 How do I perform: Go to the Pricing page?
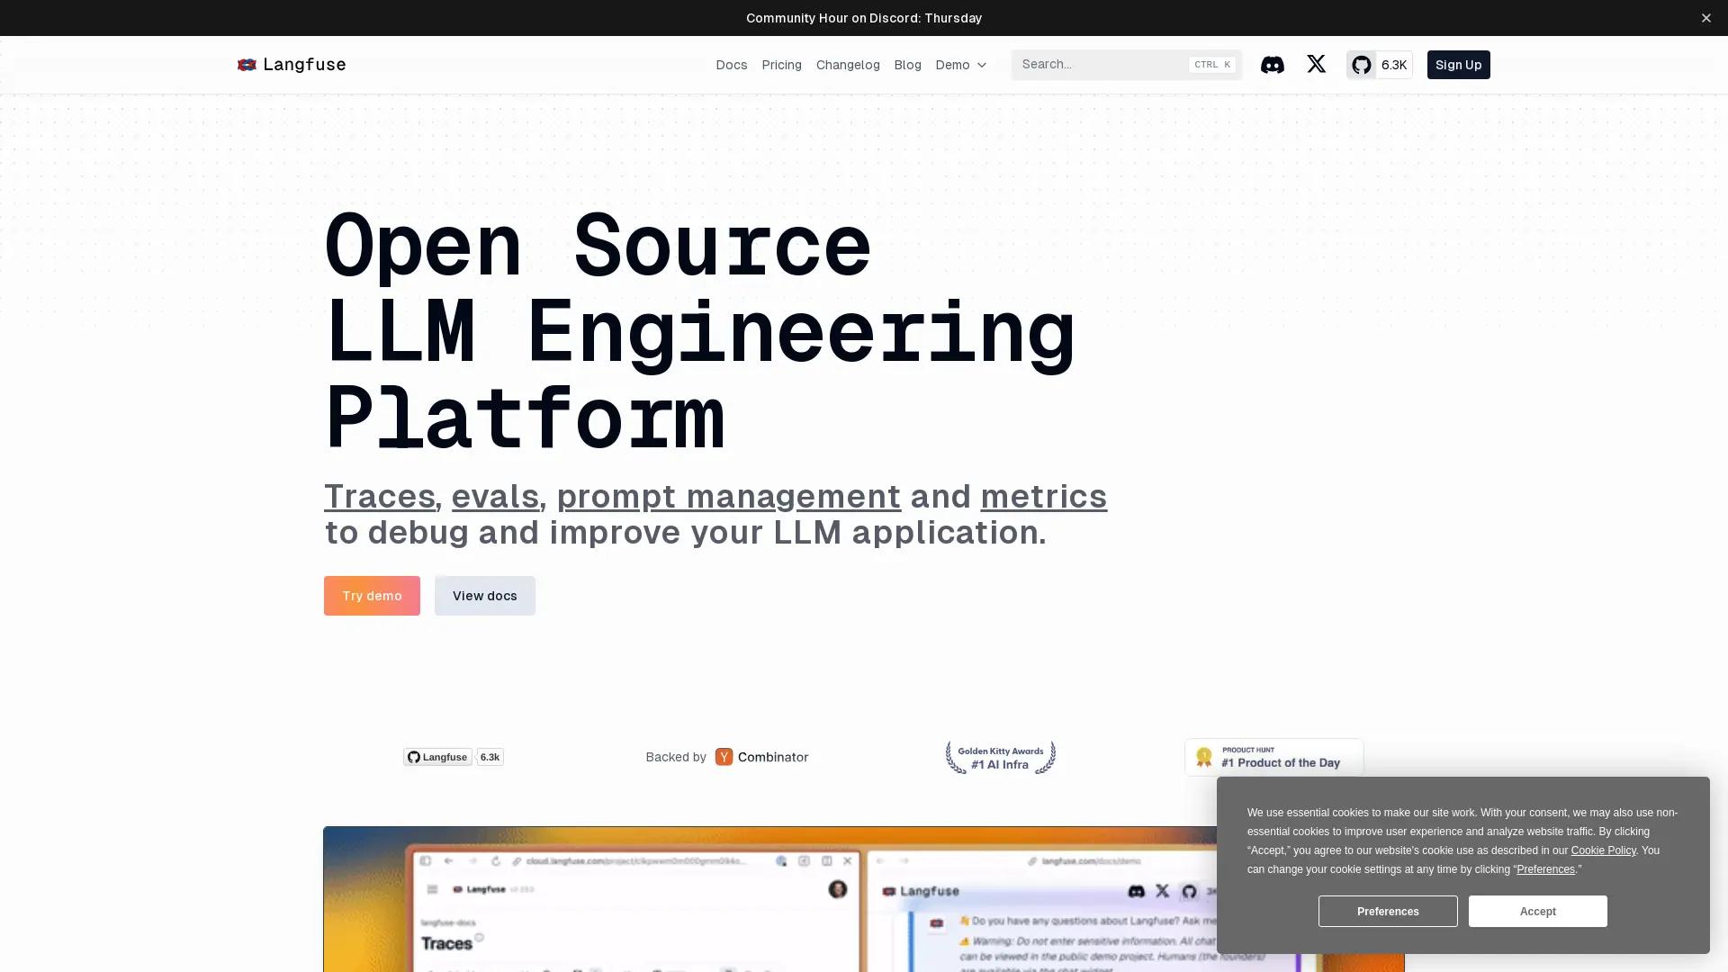click(x=780, y=64)
